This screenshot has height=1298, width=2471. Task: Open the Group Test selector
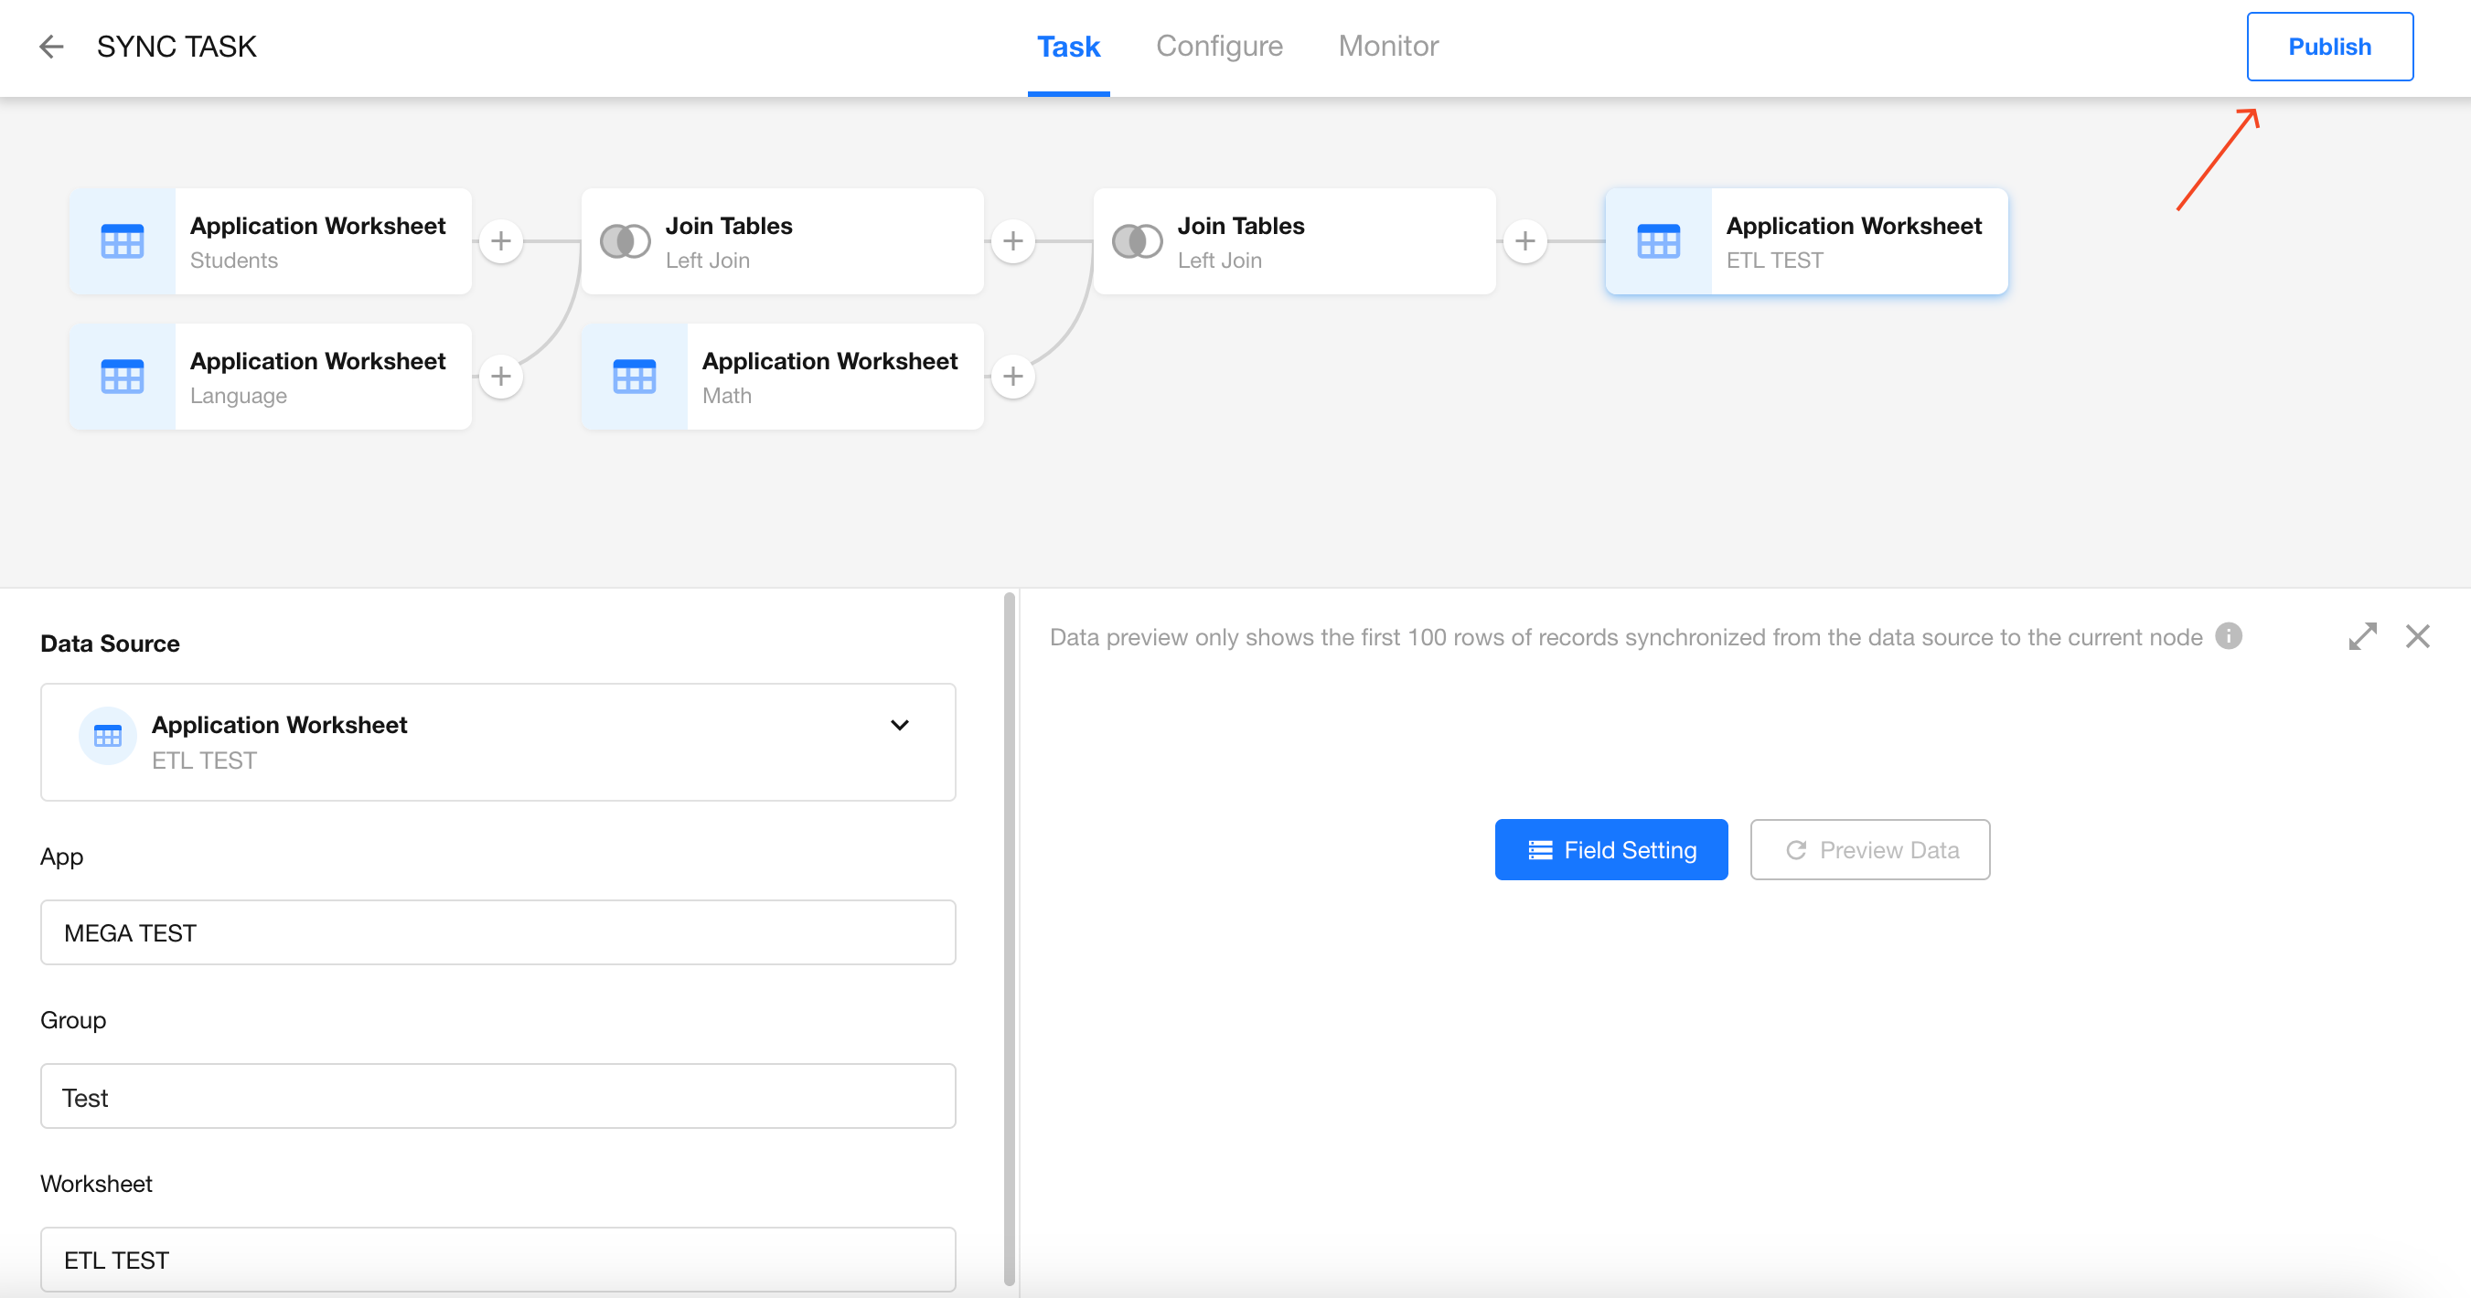[497, 1096]
